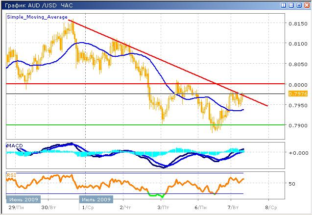
Task: Click the vertical tile icon in title bar
Action: (x=284, y=5)
